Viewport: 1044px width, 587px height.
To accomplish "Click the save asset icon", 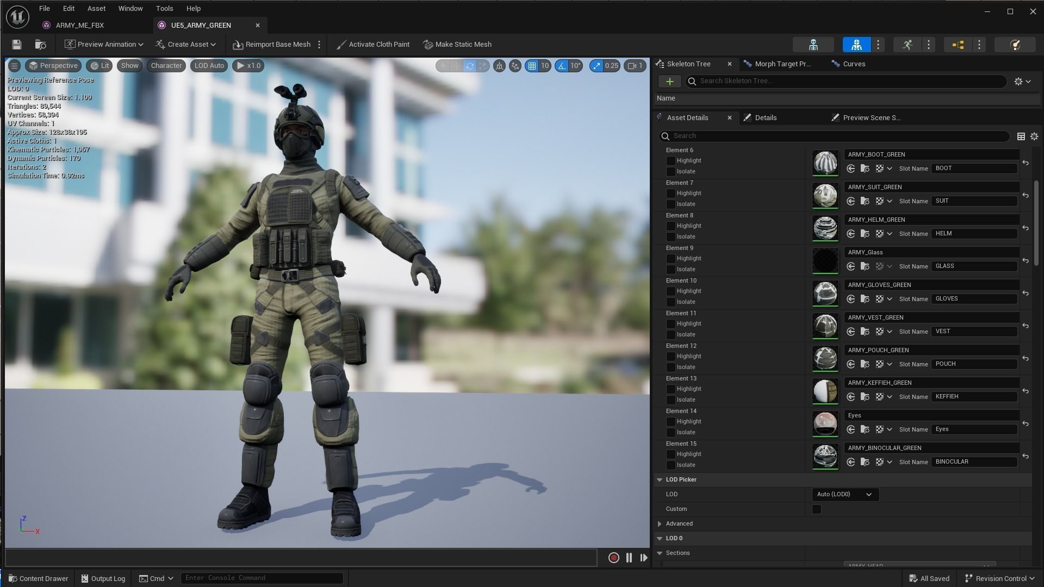I will [x=16, y=45].
